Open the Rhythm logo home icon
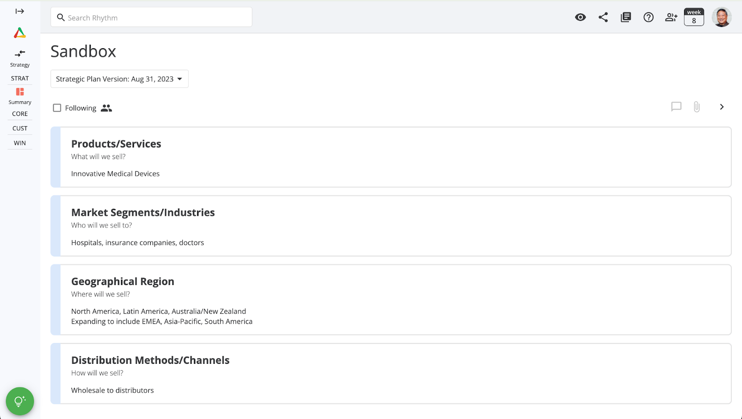The width and height of the screenshot is (742, 419). pyautogui.click(x=19, y=33)
